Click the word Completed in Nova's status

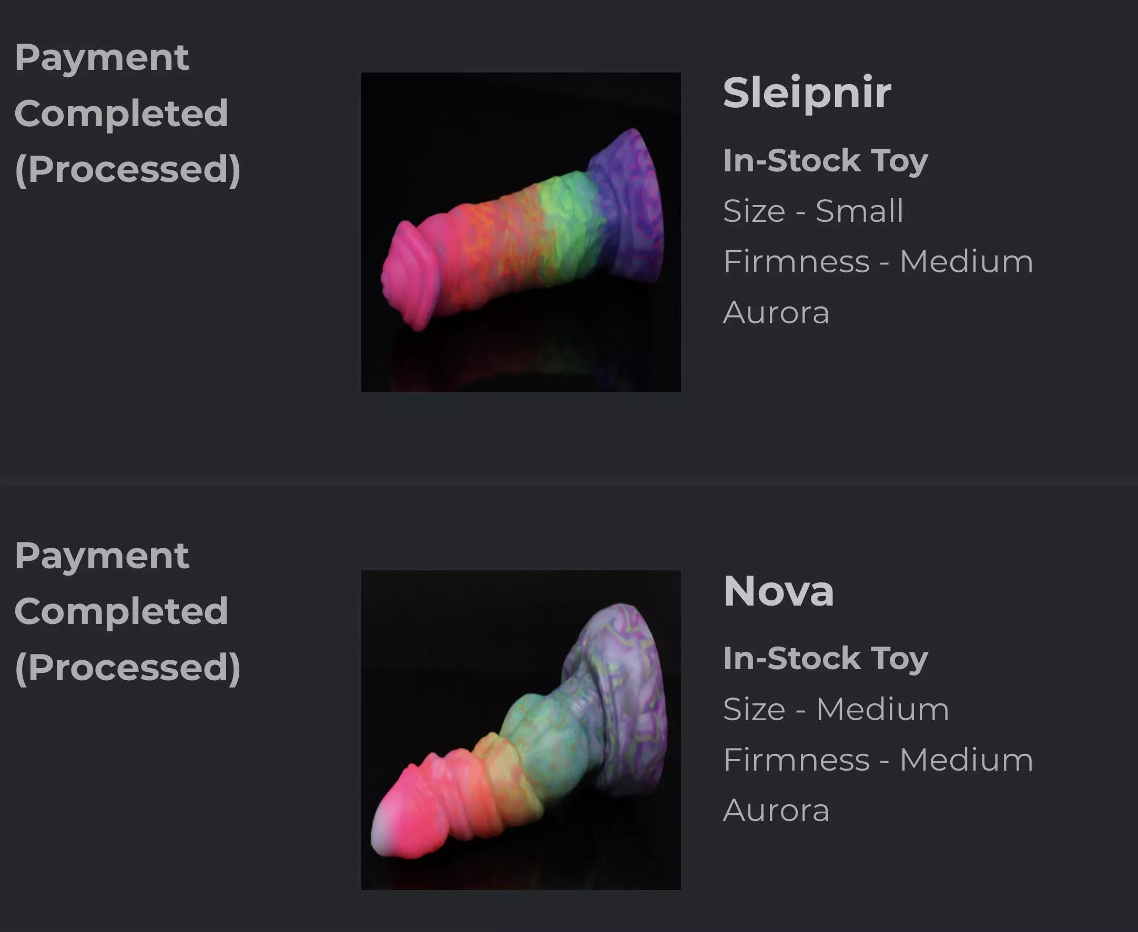pyautogui.click(x=121, y=611)
